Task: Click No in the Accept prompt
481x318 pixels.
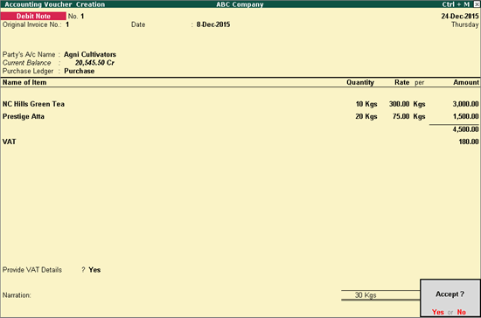Action: (462, 312)
